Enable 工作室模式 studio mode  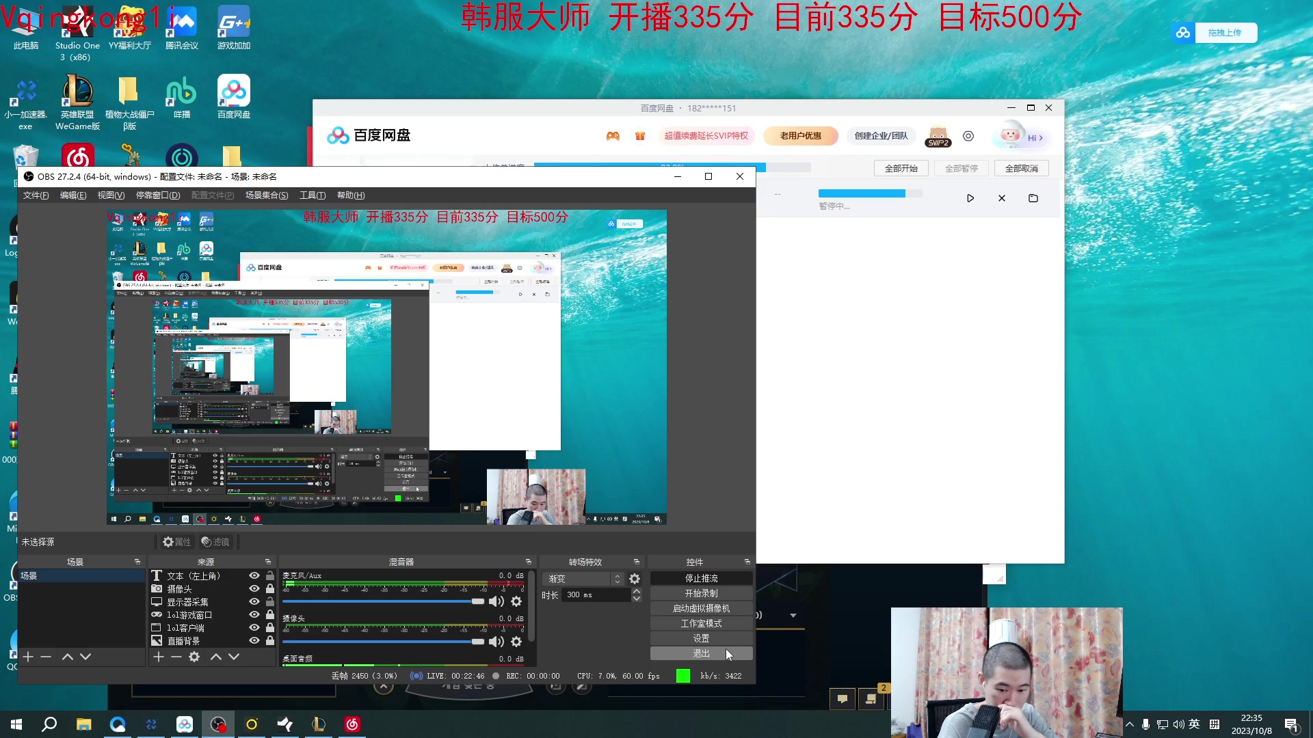point(702,624)
